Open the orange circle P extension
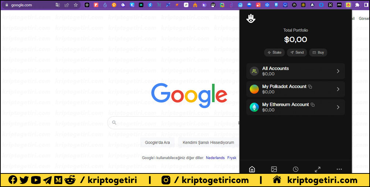370x187 pixels. 114,5
